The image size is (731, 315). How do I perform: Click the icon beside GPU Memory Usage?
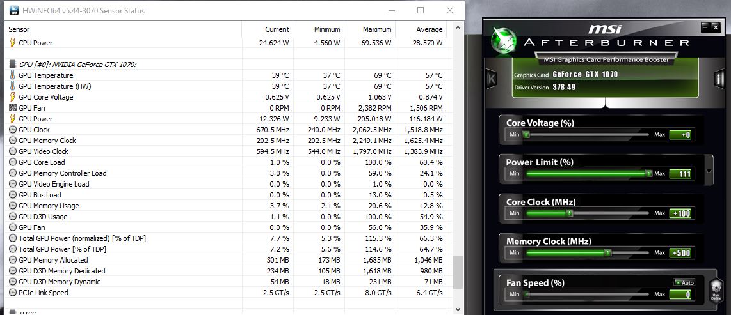pyautogui.click(x=13, y=206)
